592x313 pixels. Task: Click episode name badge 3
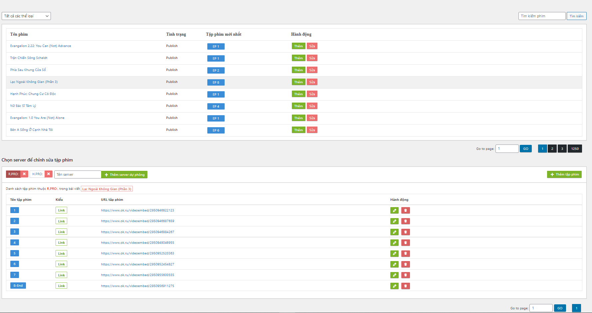[15, 232]
